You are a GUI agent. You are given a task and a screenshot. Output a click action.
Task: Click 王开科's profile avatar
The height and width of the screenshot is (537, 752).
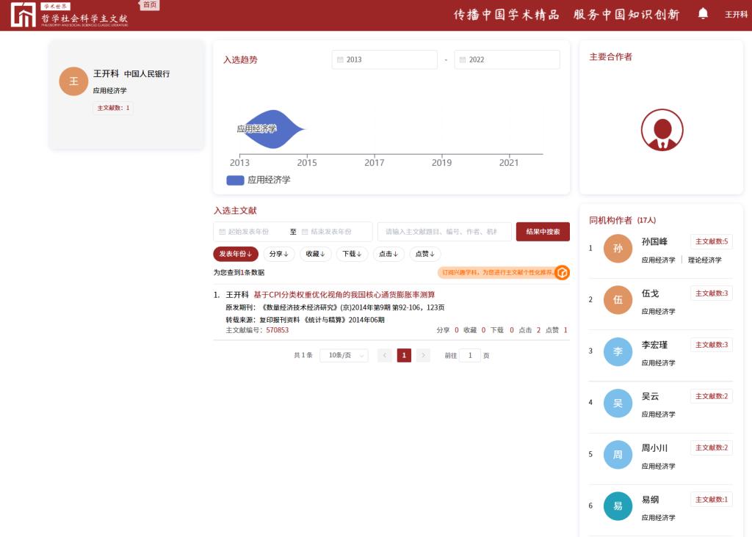[x=73, y=81]
